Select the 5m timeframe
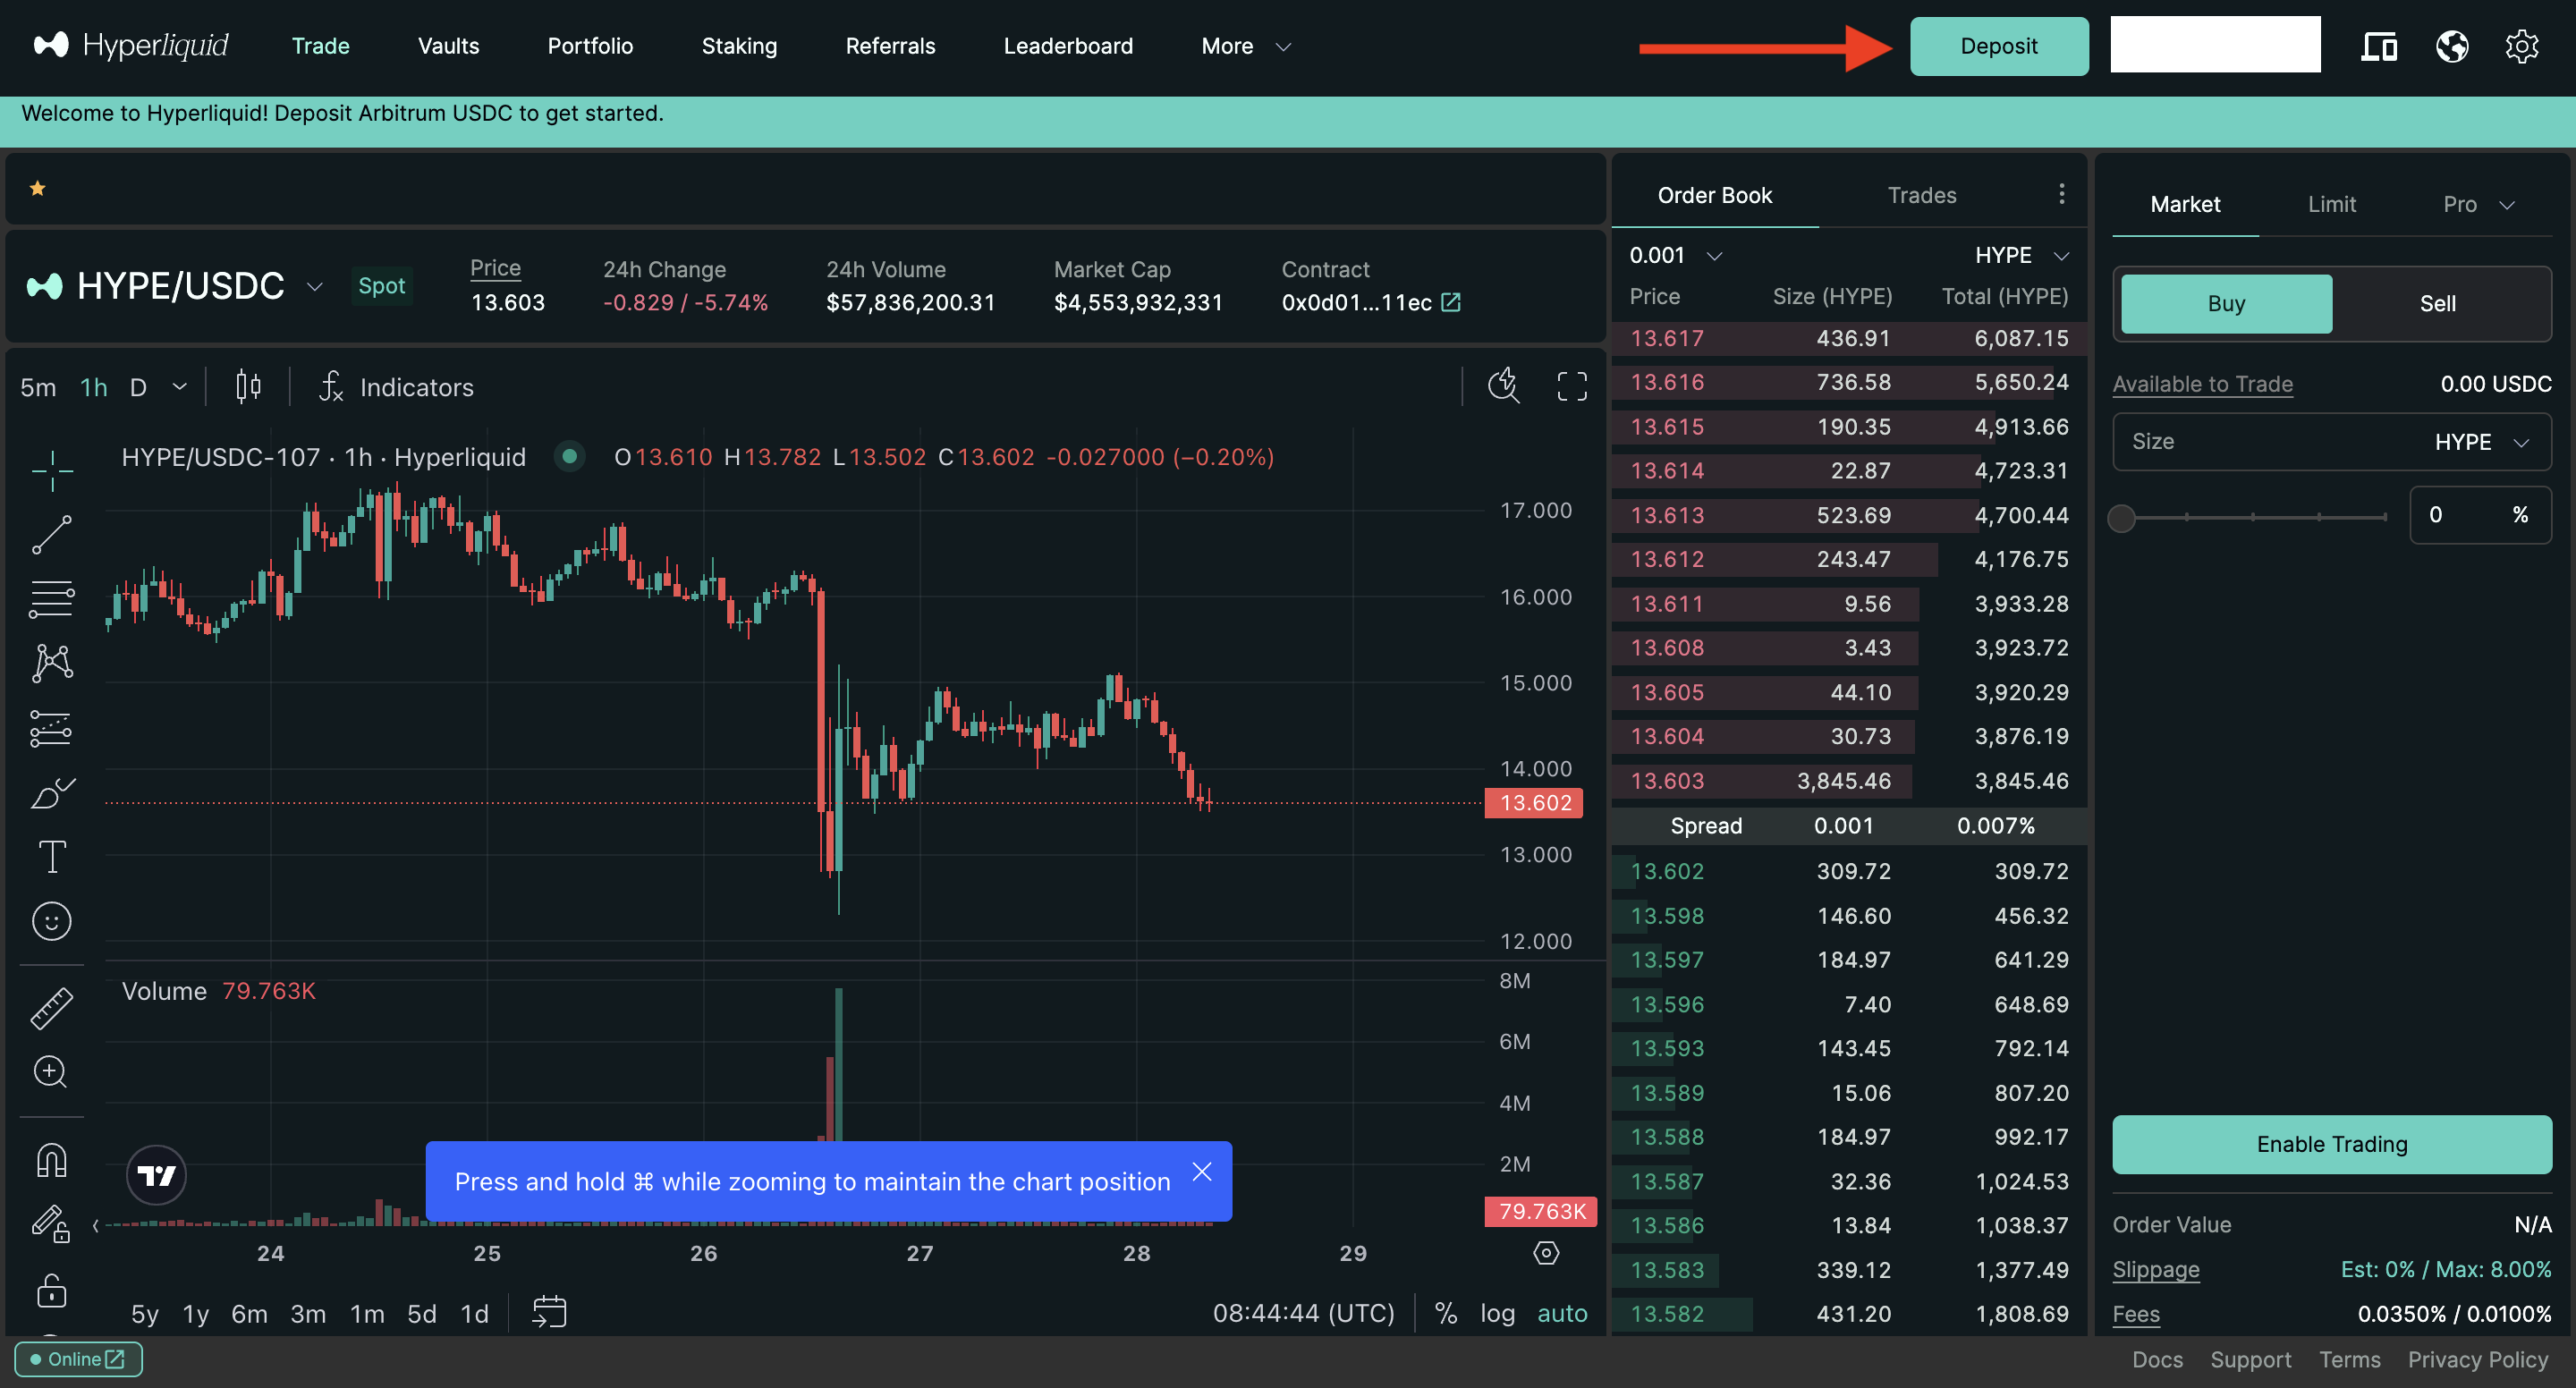 tap(38, 387)
